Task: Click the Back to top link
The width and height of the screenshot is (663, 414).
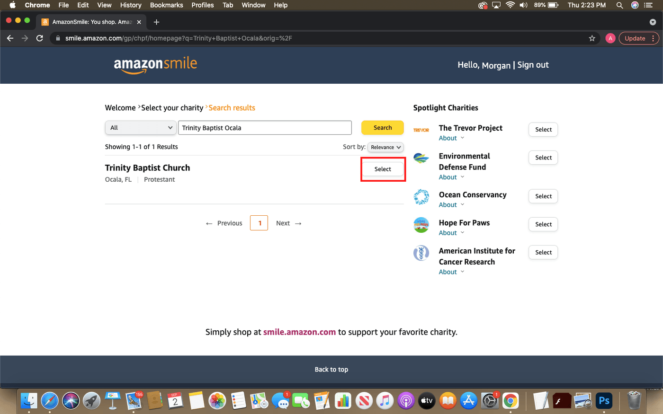Action: click(x=331, y=370)
